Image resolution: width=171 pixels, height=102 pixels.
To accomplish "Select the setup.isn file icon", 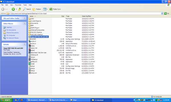I will pyautogui.click(x=30, y=73).
